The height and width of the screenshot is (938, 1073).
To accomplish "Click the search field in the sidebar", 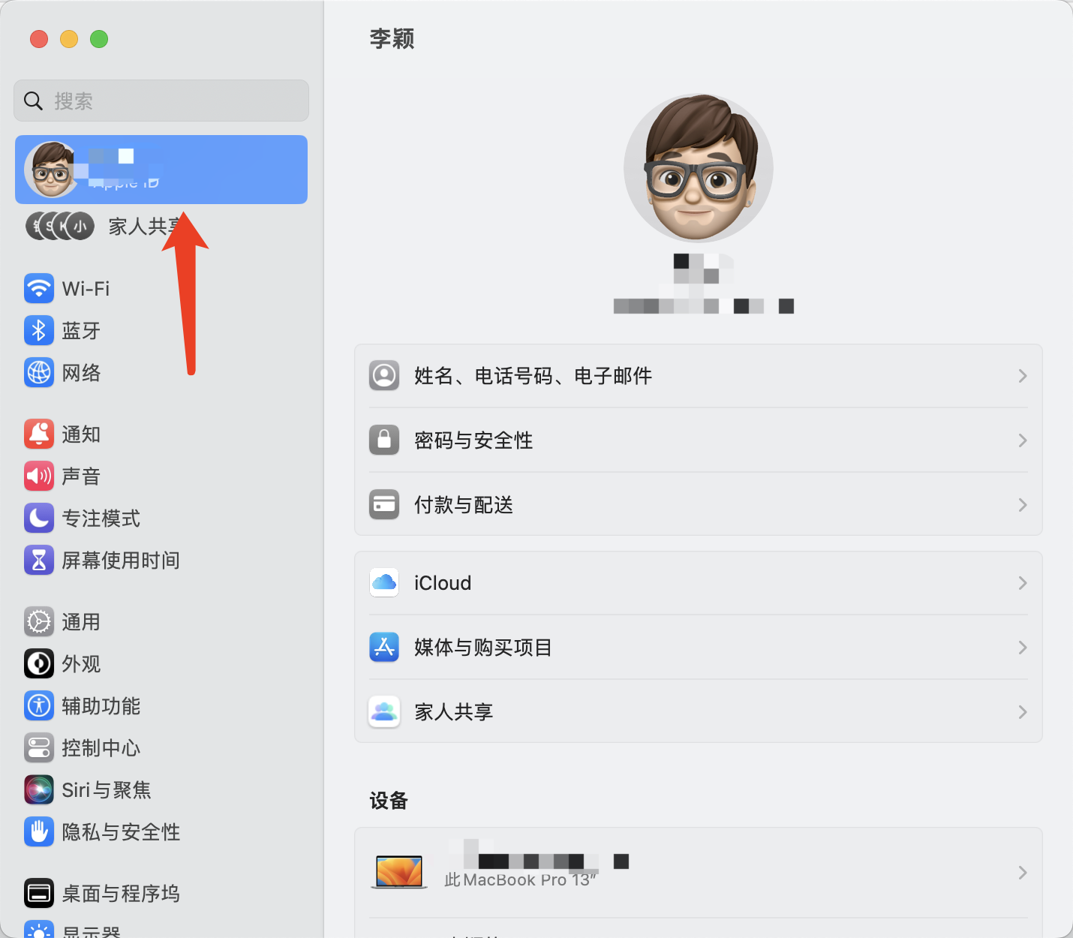I will point(161,100).
